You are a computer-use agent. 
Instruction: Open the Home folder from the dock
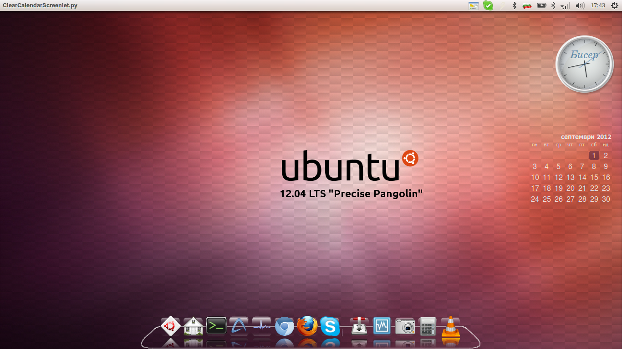[x=193, y=326]
